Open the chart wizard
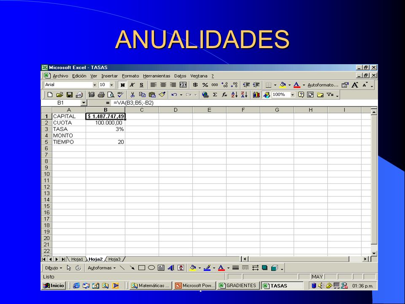The width and height of the screenshot is (405, 304). pyautogui.click(x=256, y=95)
